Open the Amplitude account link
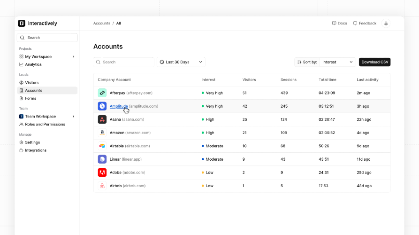This screenshot has height=235, width=419. (x=119, y=106)
